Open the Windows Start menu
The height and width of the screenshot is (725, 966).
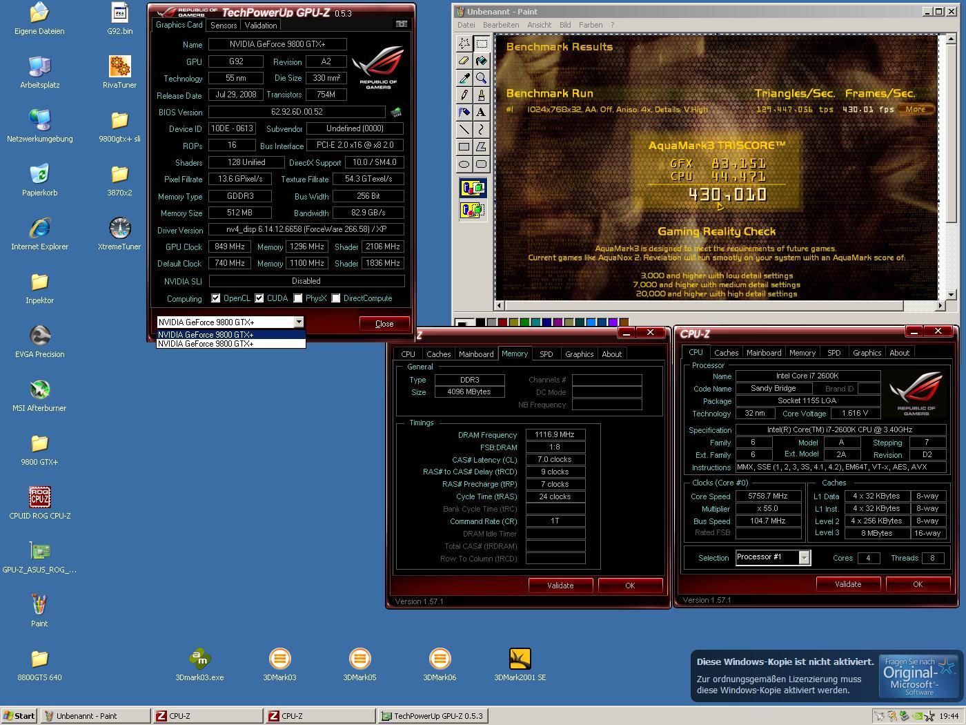click(19, 716)
